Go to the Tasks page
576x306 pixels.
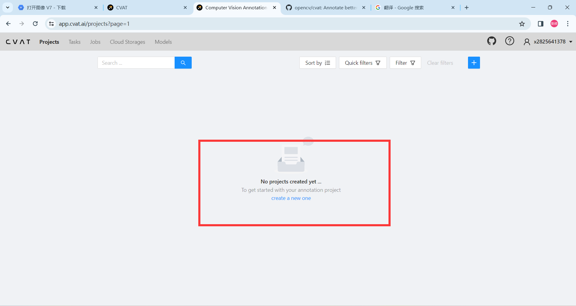(x=74, y=42)
